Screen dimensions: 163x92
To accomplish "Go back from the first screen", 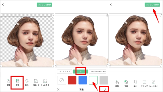I will tap(3, 5).
